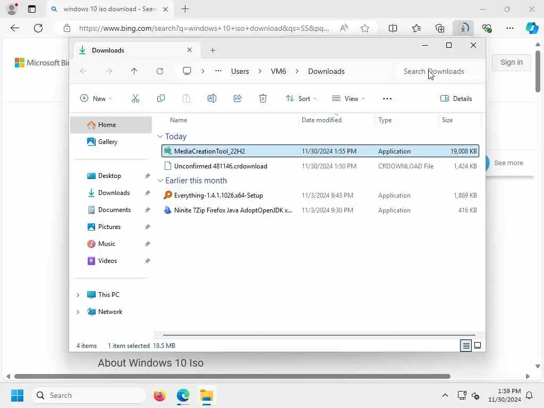Open Desktop in Quick access
Viewport: 544px width, 408px height.
click(x=111, y=176)
